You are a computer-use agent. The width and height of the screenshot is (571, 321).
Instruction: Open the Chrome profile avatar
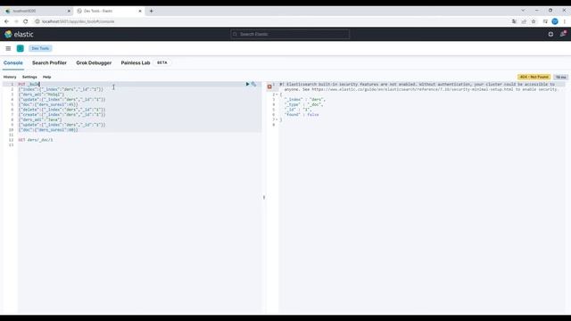(x=555, y=21)
